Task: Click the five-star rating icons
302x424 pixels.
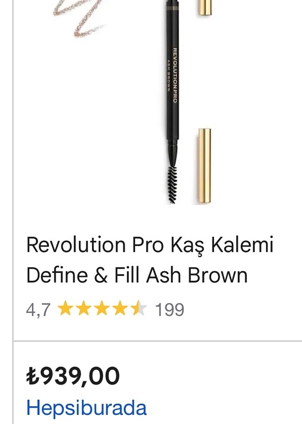Action: pyautogui.click(x=103, y=308)
